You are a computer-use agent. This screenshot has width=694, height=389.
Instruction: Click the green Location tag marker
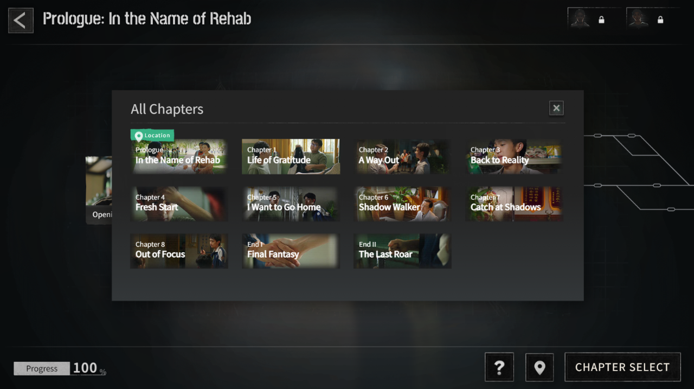152,135
